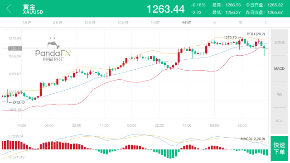This screenshot has width=290, height=163.
Task: Click the 1263.44 current price marker
Action: pos(15,48)
